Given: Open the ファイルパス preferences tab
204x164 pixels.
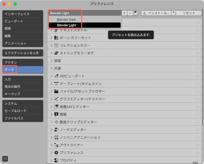Looking at the screenshot, I should (x=23, y=118).
